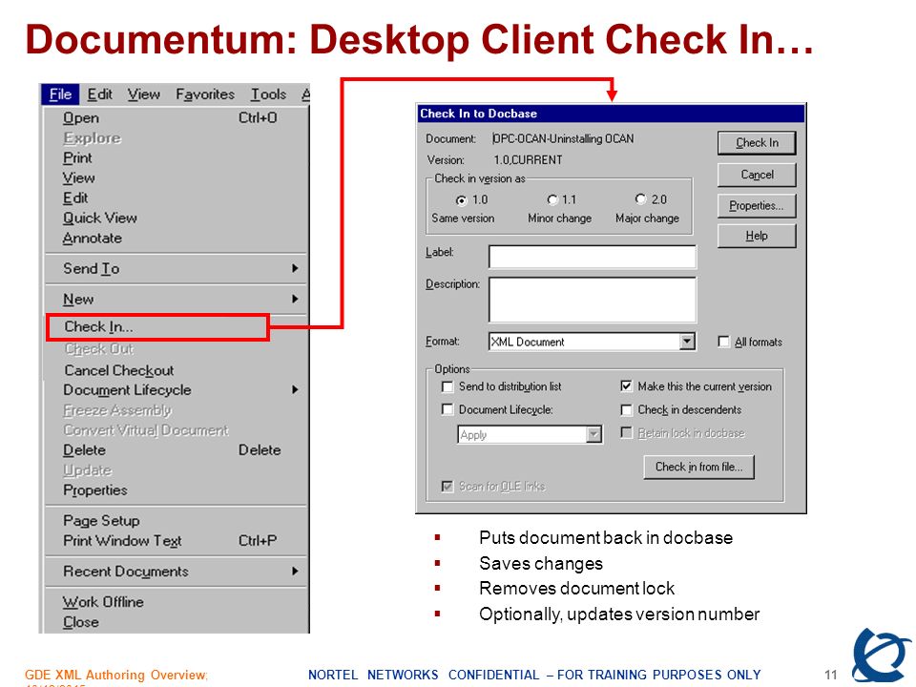Open the Favorites menu
Viewport: 916px width, 687px height.
click(205, 94)
